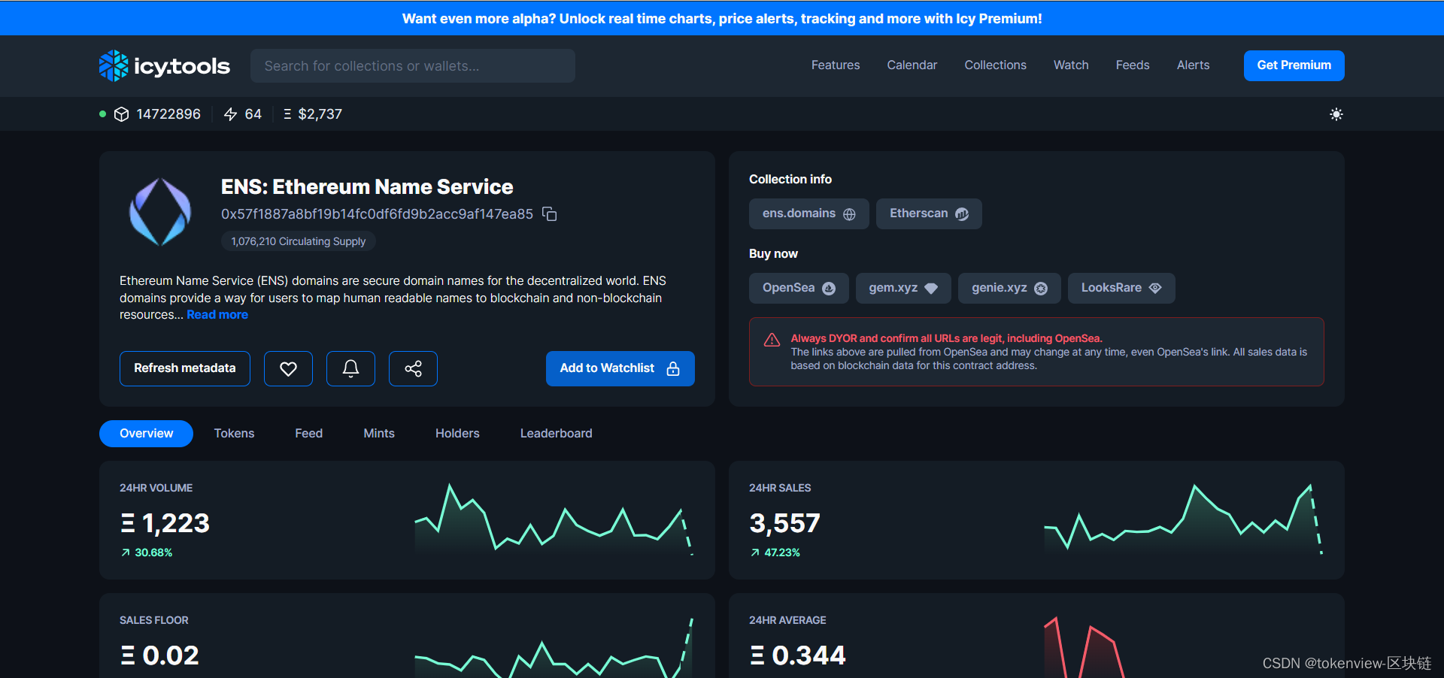This screenshot has height=678, width=1444.
Task: Click the heart favorite button
Action: (288, 368)
